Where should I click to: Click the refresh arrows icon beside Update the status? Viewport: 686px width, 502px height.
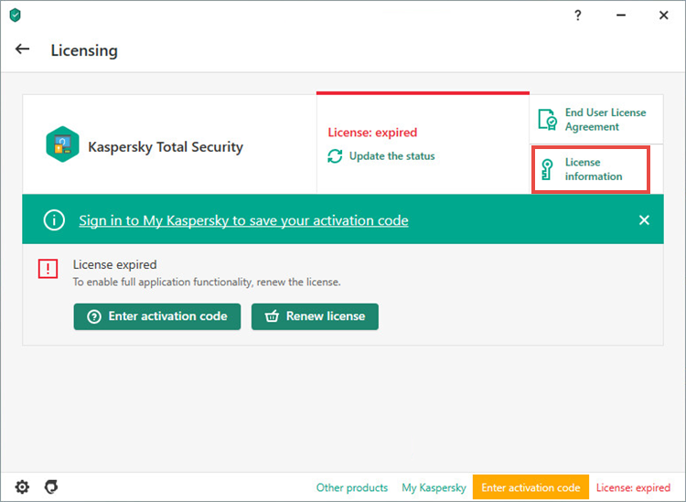(335, 156)
